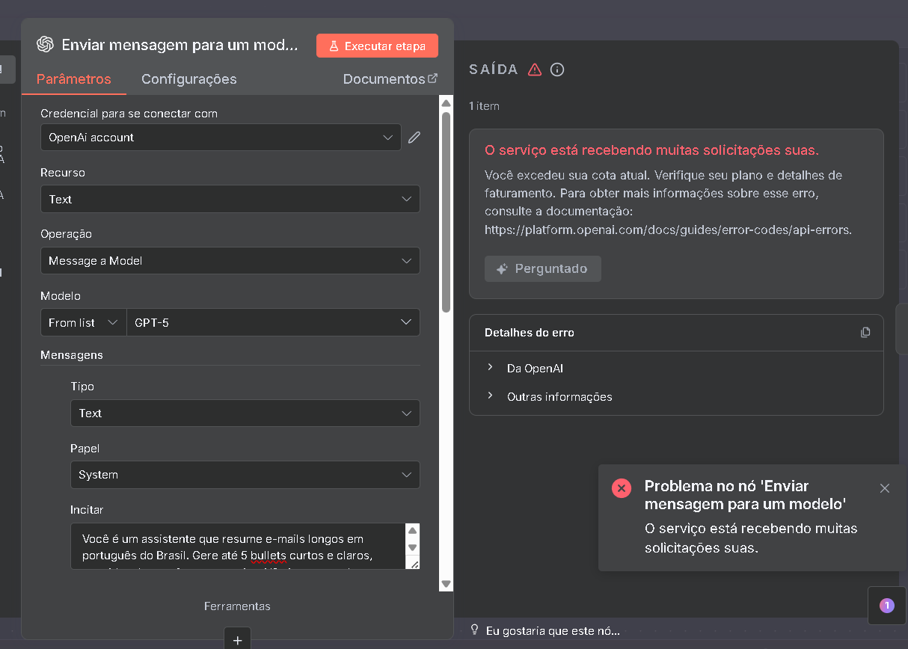This screenshot has width=908, height=649.
Task: Open the Operação dropdown showing Message a Model
Action: 230,261
